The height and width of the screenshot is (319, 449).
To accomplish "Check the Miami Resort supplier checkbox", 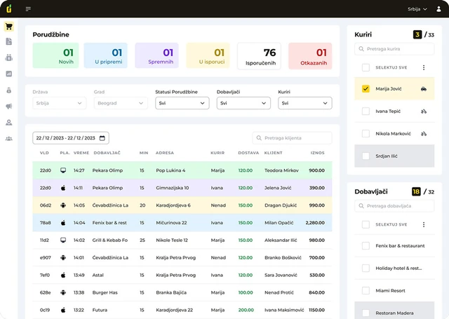I will pos(366,291).
